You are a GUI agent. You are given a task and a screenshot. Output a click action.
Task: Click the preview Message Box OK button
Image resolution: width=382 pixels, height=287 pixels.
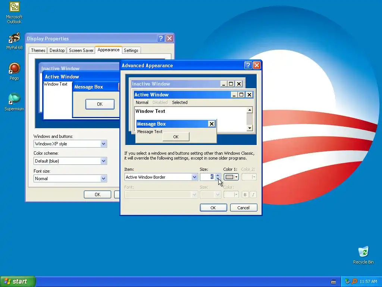(176, 137)
